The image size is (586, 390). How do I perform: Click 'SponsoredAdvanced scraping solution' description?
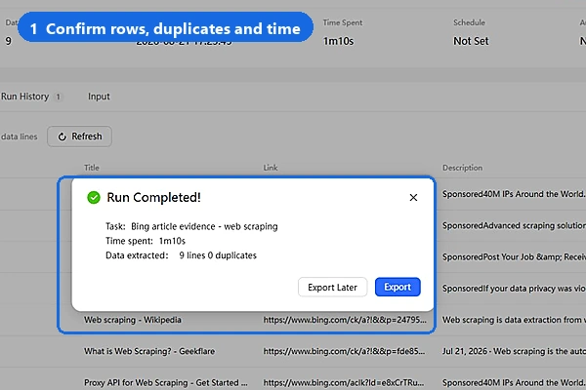point(514,225)
